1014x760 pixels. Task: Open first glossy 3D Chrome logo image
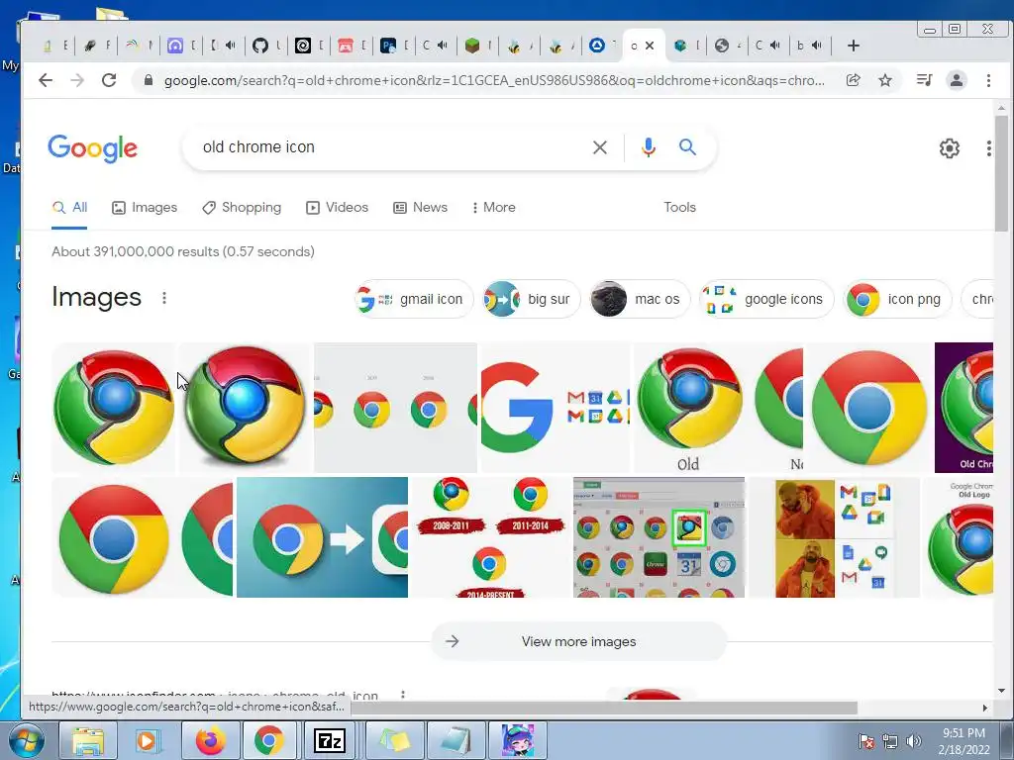click(113, 407)
